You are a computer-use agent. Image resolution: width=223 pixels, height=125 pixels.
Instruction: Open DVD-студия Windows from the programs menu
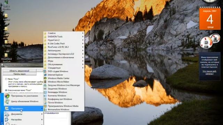pos(64,71)
